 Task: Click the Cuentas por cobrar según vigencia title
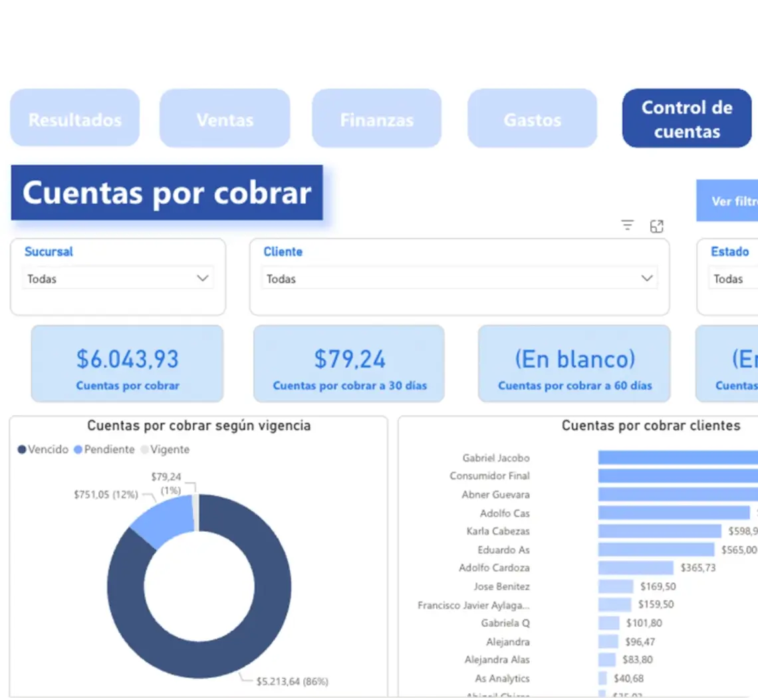pyautogui.click(x=199, y=426)
